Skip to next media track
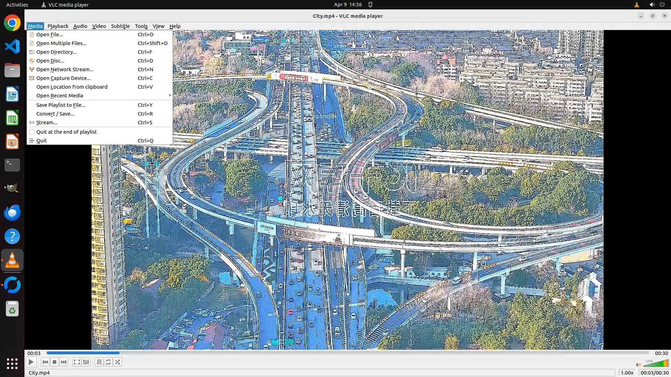Image resolution: width=671 pixels, height=377 pixels. 64,362
